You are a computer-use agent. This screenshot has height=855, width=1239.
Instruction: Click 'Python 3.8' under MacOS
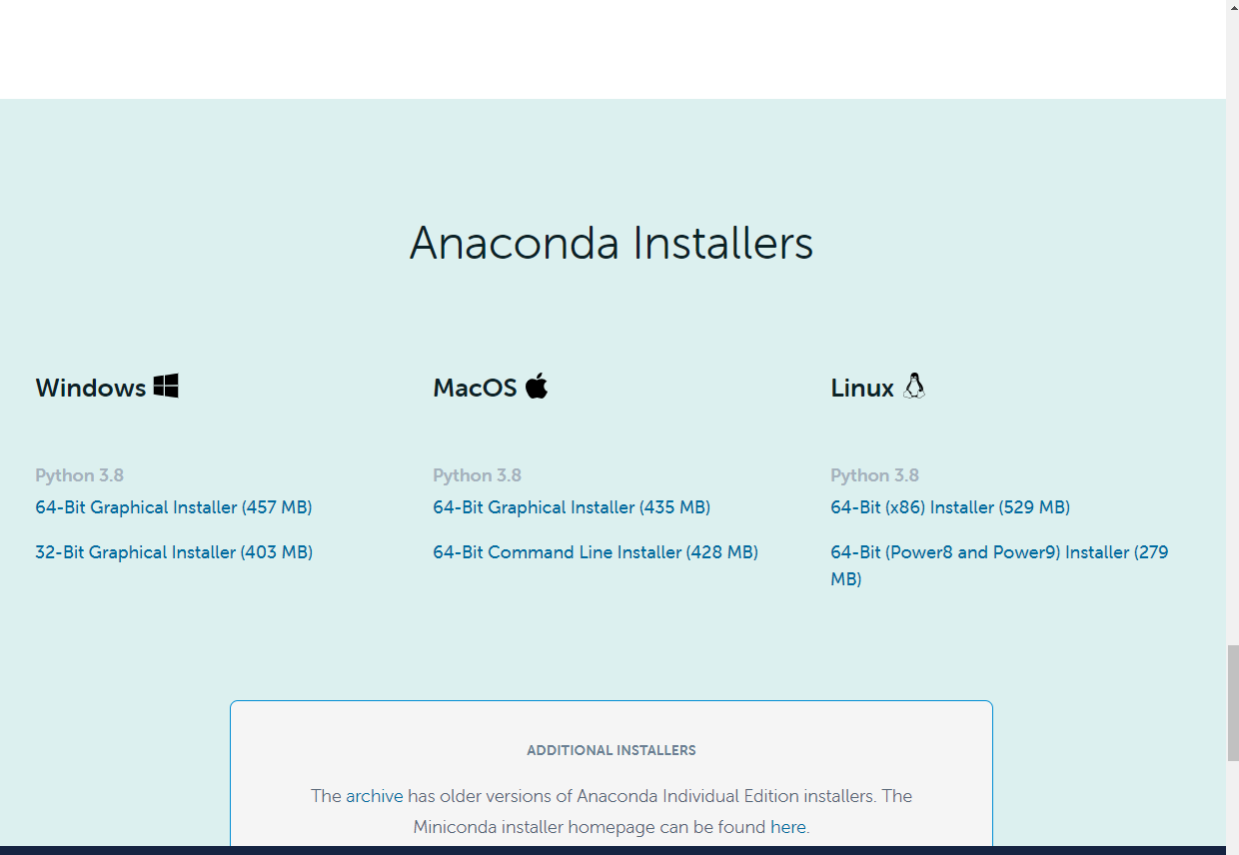[478, 475]
